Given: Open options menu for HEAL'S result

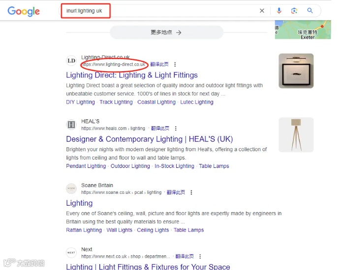Looking at the screenshot, I should (x=176, y=129).
